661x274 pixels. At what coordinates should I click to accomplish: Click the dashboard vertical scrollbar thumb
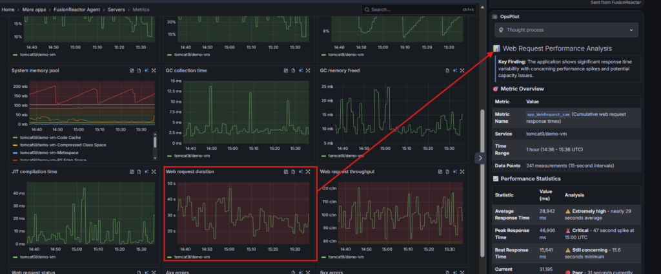pos(482,184)
